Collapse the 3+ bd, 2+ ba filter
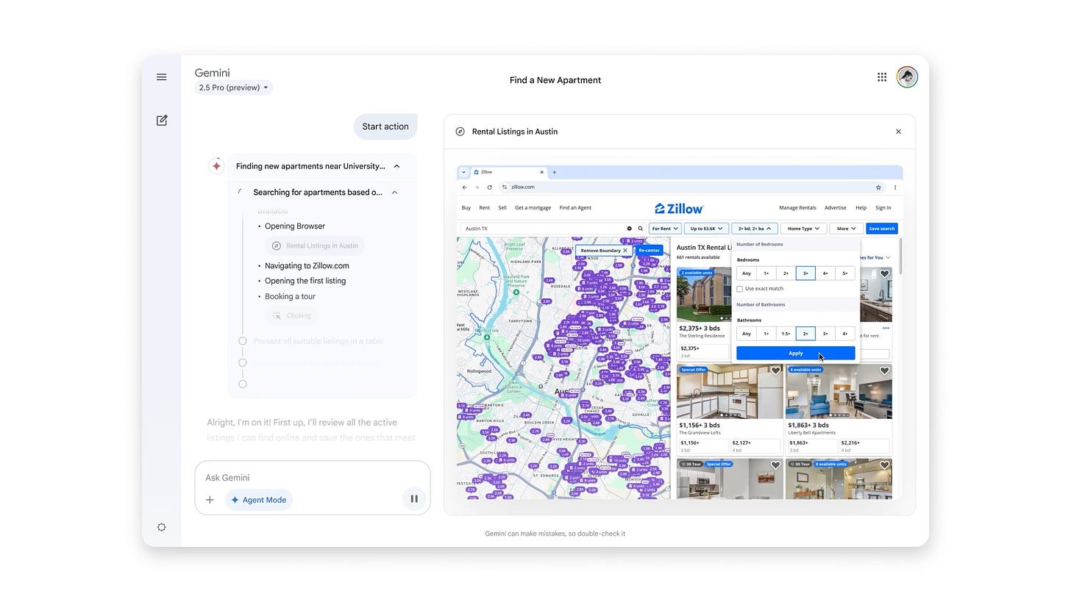 tap(755, 229)
